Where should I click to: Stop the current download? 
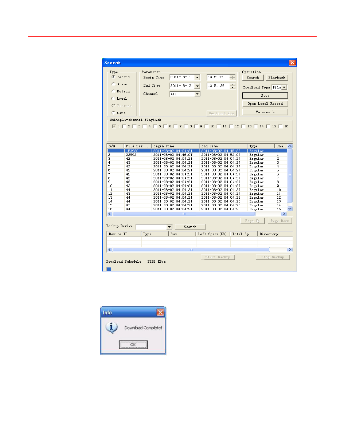point(265,96)
